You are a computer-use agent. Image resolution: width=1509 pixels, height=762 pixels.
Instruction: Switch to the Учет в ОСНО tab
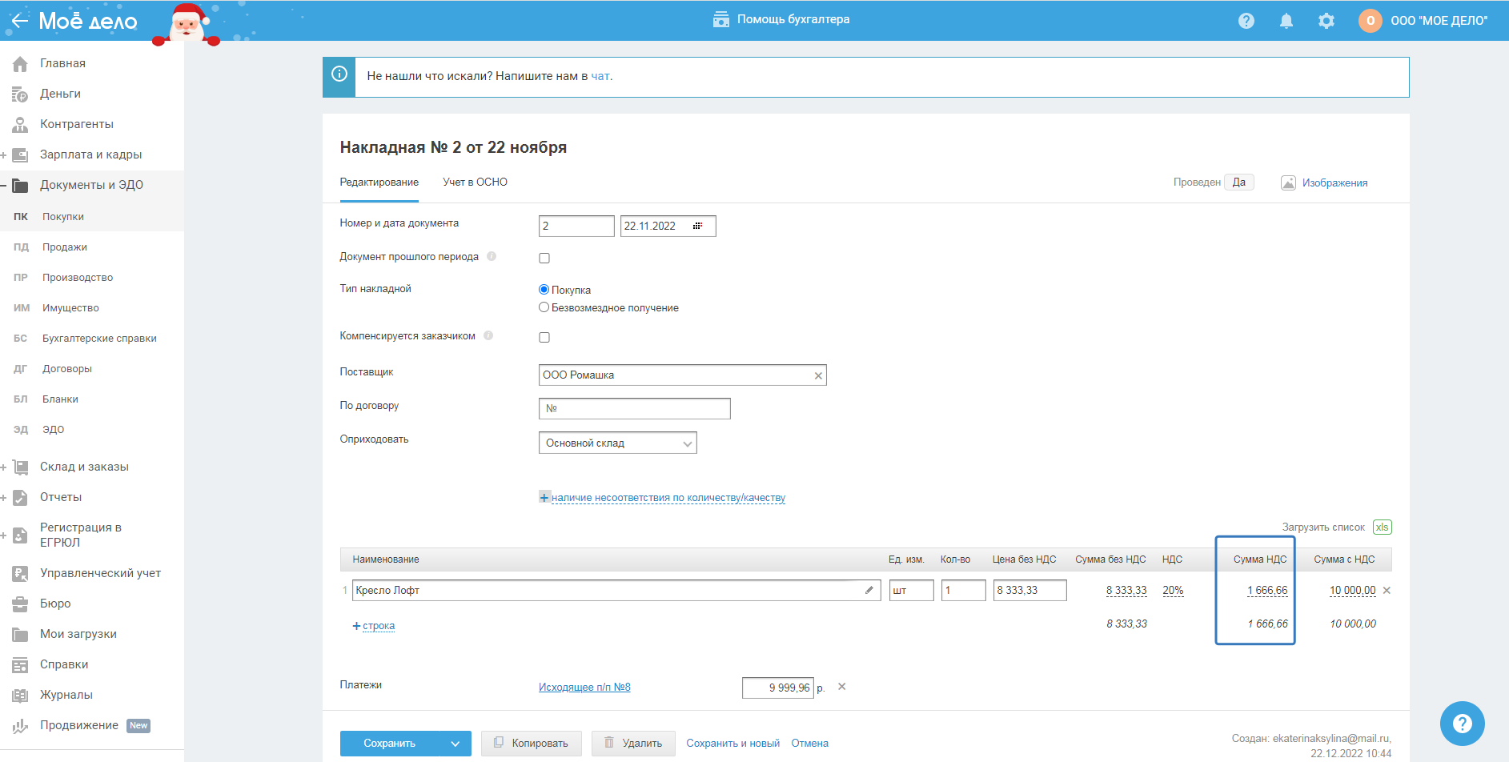(x=476, y=182)
